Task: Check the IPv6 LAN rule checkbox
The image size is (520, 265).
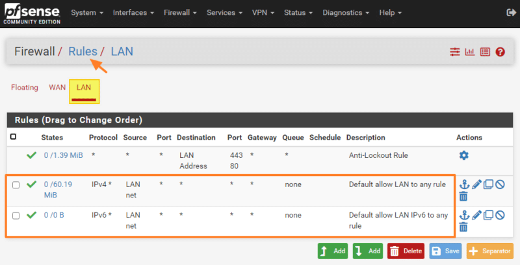Action: pos(16,215)
